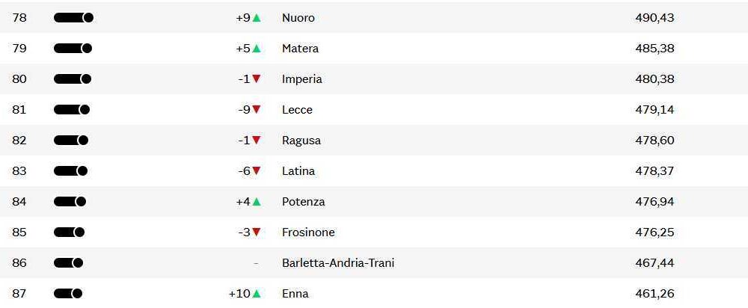
Task: Click the red down arrow in Frosinone row
Action: pos(257,232)
